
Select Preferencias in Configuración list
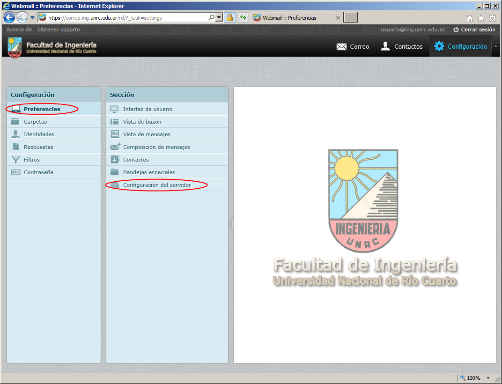point(54,109)
